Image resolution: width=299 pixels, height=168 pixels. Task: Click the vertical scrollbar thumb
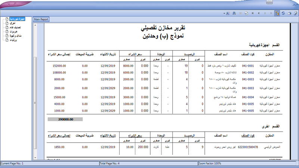point(35,103)
